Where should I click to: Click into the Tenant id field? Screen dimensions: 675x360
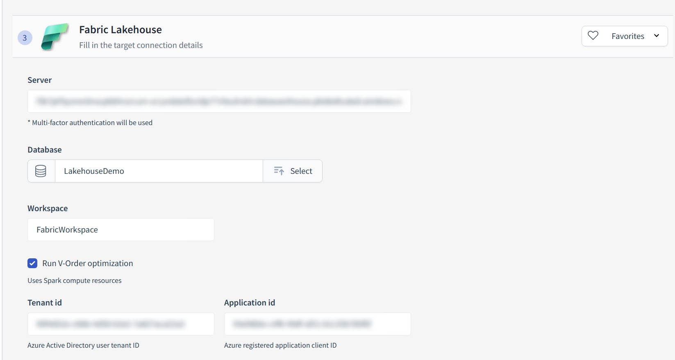click(x=120, y=324)
